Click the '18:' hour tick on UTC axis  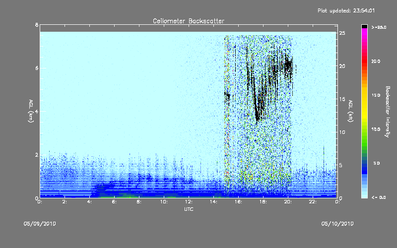click(x=263, y=202)
